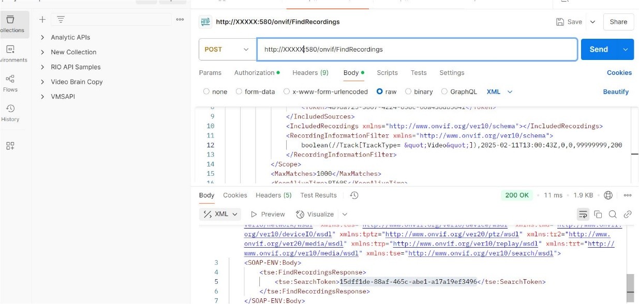The height and width of the screenshot is (304, 639).
Task: Click the response history clock icon
Action: (x=354, y=195)
